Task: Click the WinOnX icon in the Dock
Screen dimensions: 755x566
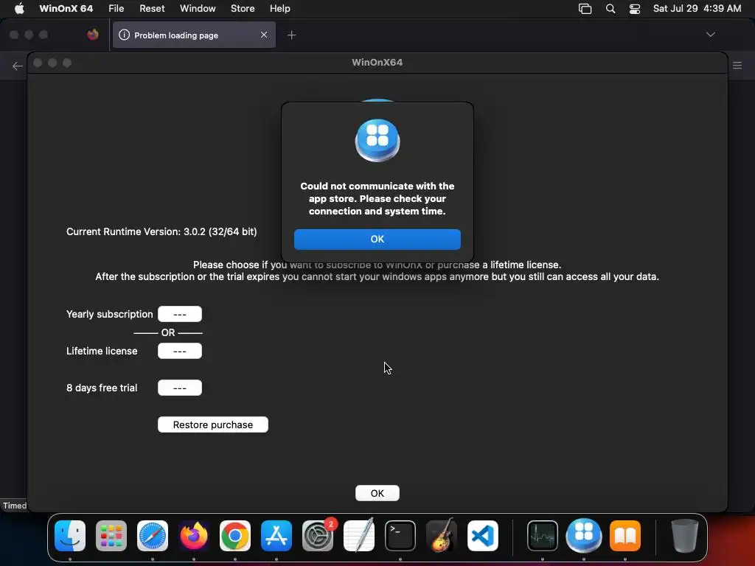Action: tap(584, 535)
